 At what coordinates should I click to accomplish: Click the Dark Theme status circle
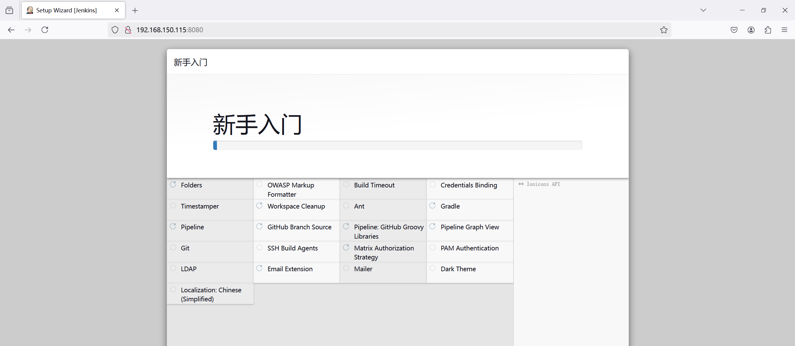pyautogui.click(x=433, y=268)
